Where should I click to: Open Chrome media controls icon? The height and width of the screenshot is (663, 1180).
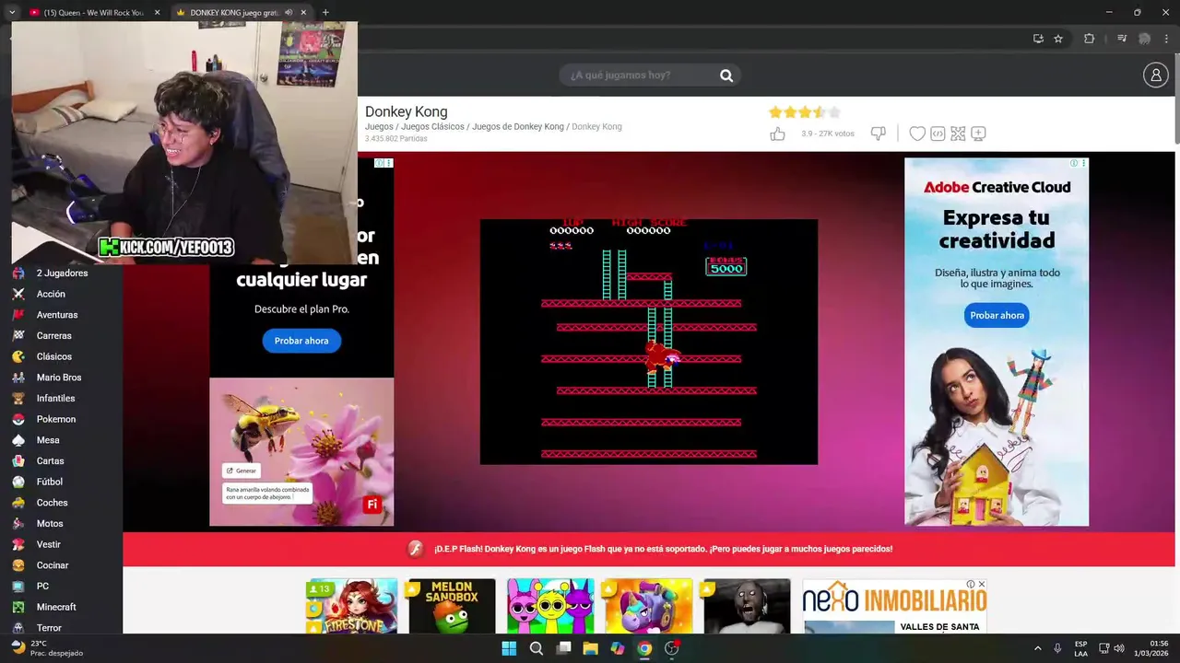pyautogui.click(x=1122, y=39)
